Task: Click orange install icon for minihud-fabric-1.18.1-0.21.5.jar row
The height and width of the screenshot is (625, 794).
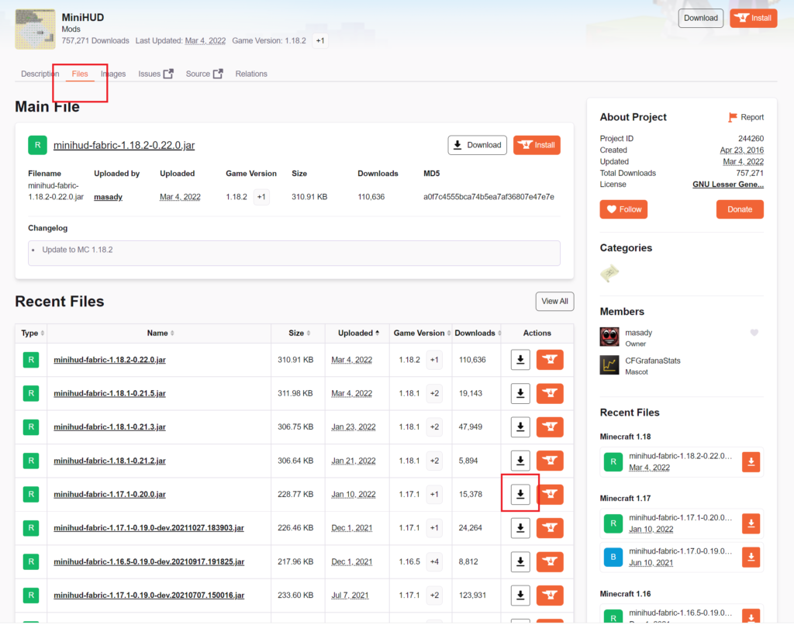Action: (550, 393)
